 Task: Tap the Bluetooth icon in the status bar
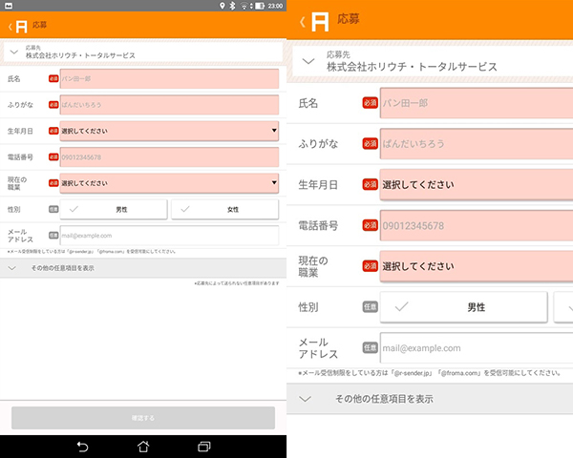(x=232, y=6)
